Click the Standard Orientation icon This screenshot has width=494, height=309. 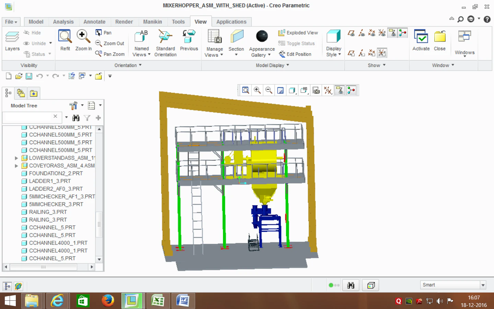pyautogui.click(x=165, y=36)
